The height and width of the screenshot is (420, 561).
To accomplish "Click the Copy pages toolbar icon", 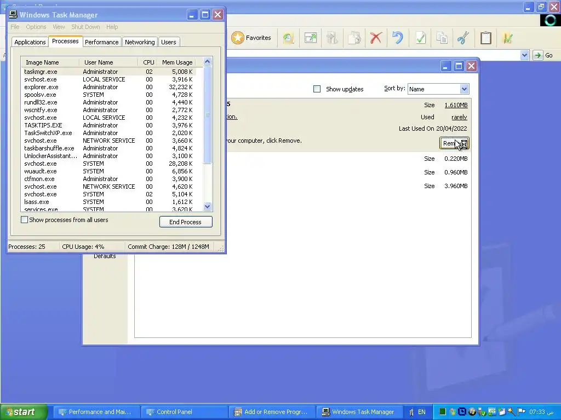I will [442, 38].
